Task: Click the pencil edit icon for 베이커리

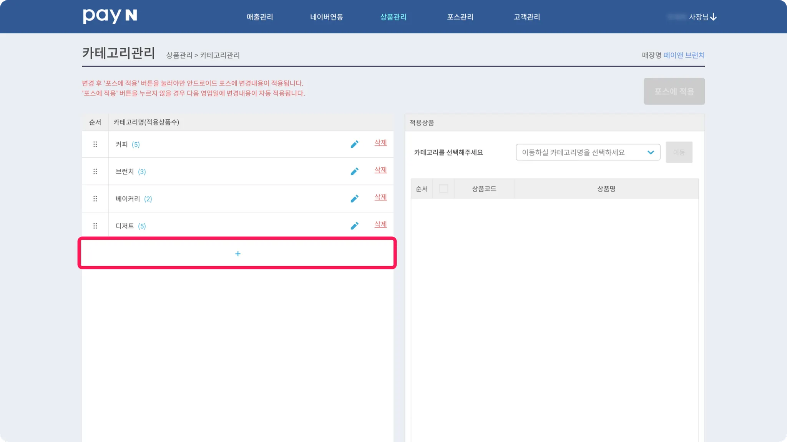Action: pyautogui.click(x=354, y=199)
